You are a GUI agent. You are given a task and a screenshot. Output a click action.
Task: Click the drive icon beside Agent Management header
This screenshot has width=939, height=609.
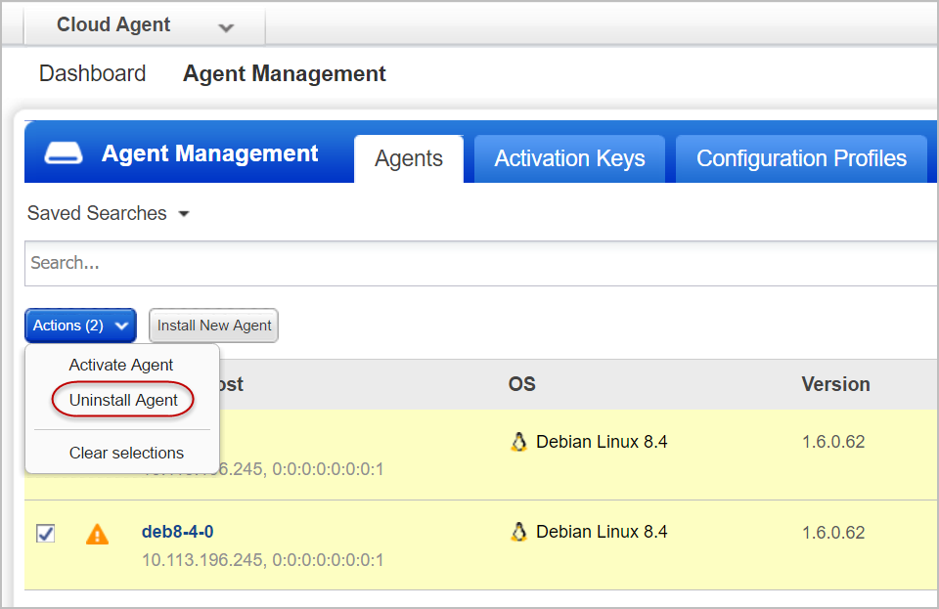pyautogui.click(x=63, y=152)
